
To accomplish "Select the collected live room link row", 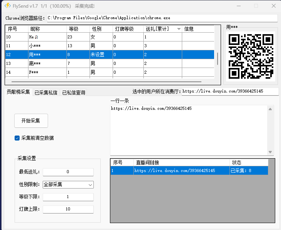I will point(188,170).
